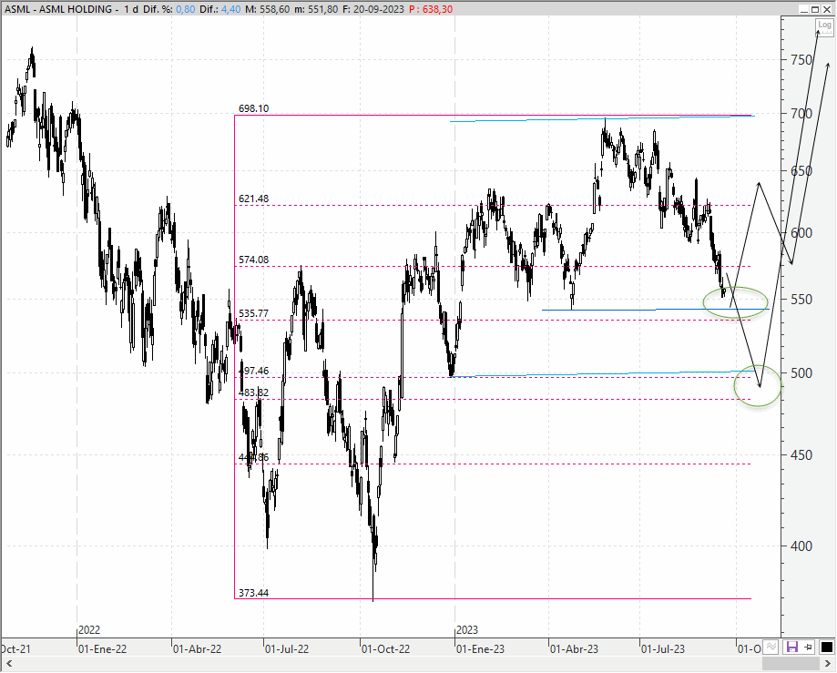Click the 574.08 Fibonacci level label
Image resolution: width=837 pixels, height=673 pixels.
[253, 260]
